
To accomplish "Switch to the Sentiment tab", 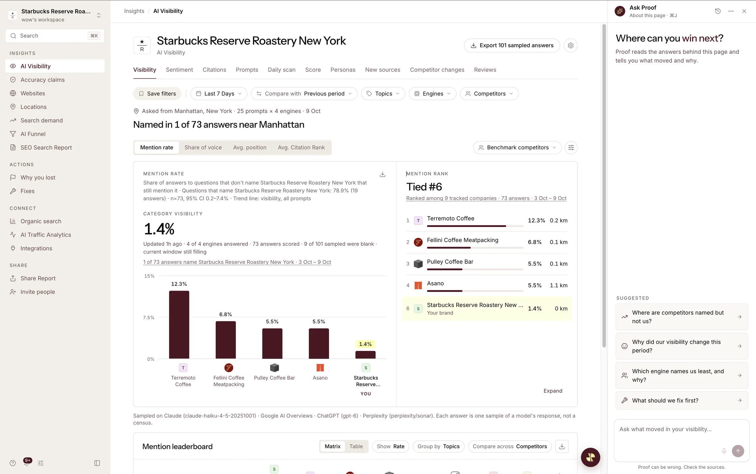I will pos(179,70).
